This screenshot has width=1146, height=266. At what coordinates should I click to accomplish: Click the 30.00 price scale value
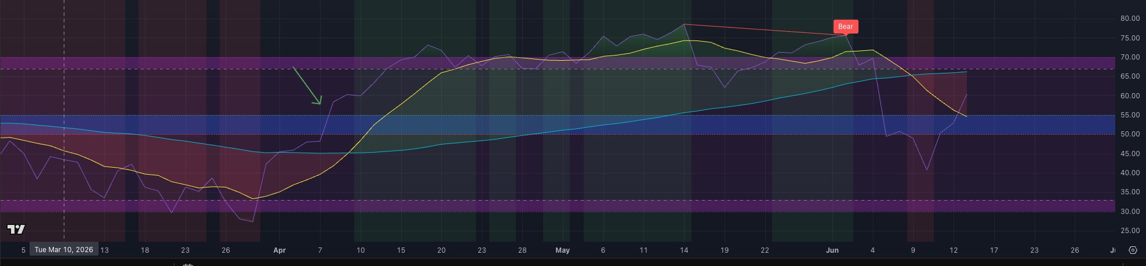tap(1130, 212)
